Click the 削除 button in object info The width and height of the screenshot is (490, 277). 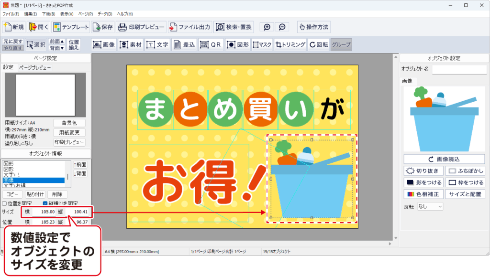(x=57, y=194)
